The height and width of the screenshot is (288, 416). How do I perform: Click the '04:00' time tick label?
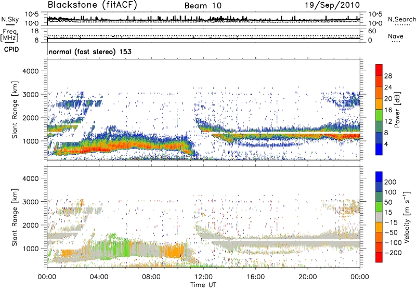pyautogui.click(x=99, y=277)
